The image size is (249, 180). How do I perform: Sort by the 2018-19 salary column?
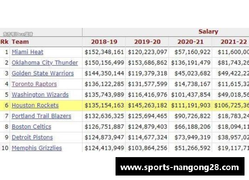[x=104, y=42]
